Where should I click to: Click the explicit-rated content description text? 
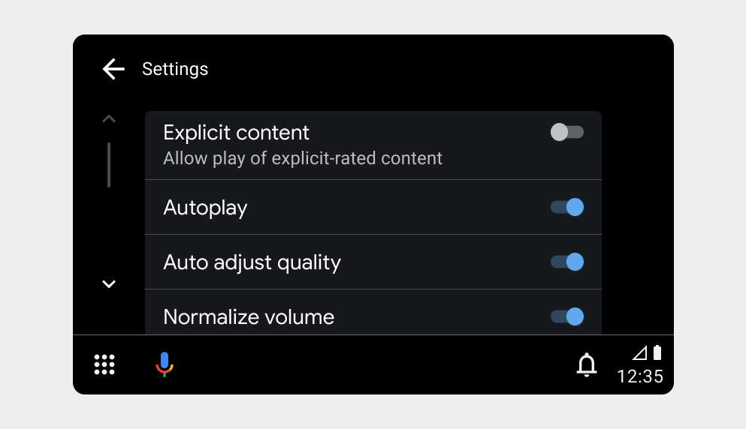click(303, 158)
